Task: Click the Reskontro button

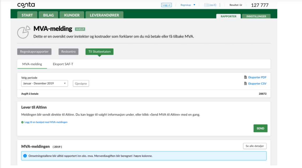Action: (68, 52)
